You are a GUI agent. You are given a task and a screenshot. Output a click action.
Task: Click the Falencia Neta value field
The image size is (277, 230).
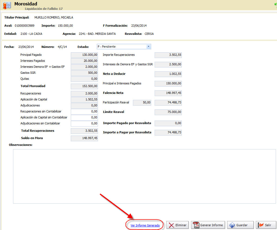[x=168, y=93]
